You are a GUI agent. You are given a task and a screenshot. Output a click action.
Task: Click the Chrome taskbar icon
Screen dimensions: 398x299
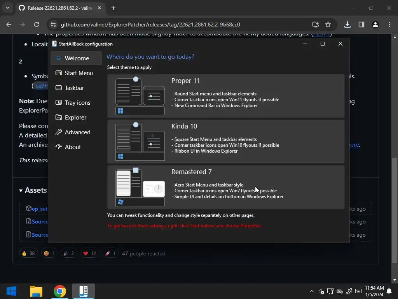tap(60, 291)
